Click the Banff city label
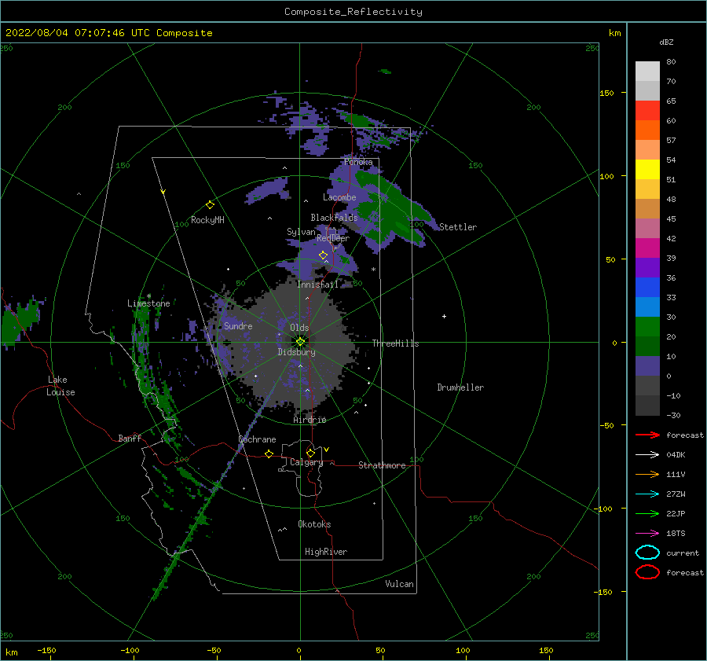Screen dimensions: 707x661 pos(130,438)
